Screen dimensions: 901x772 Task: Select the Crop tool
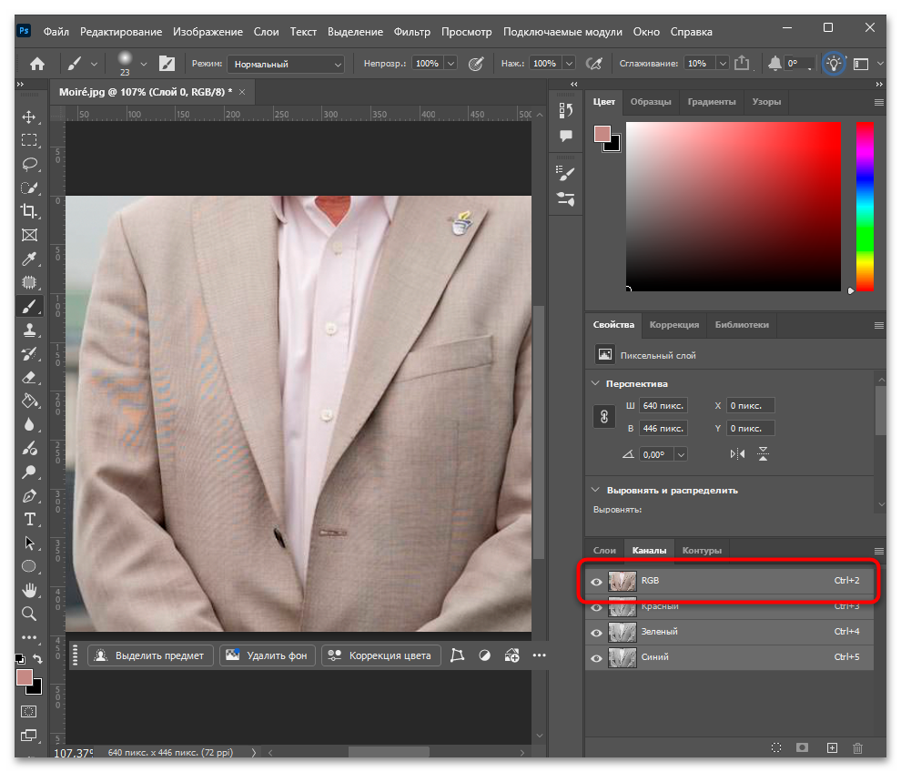[x=29, y=211]
